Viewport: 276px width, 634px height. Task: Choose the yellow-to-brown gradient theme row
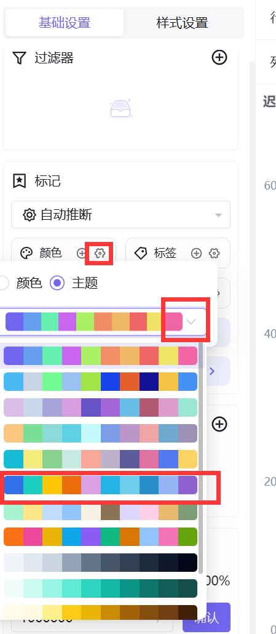100,612
